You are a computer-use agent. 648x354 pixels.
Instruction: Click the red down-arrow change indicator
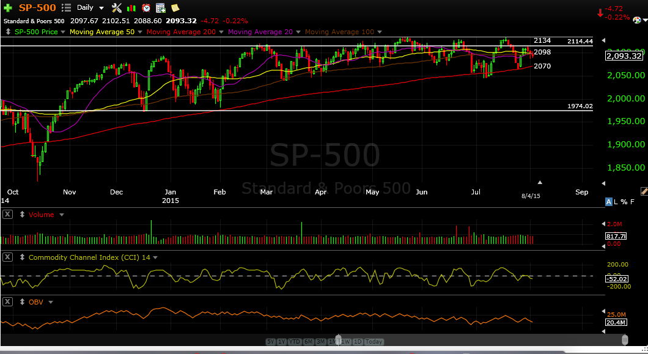(600, 13)
